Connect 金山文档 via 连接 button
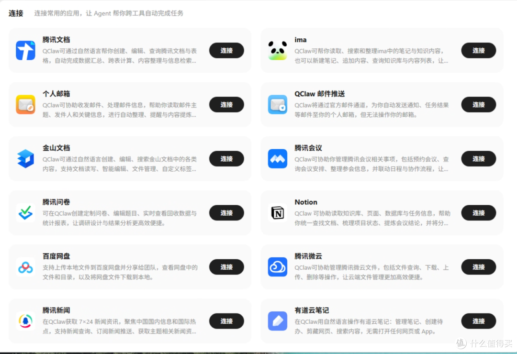Viewport: 517px width, 354px height. tap(226, 158)
